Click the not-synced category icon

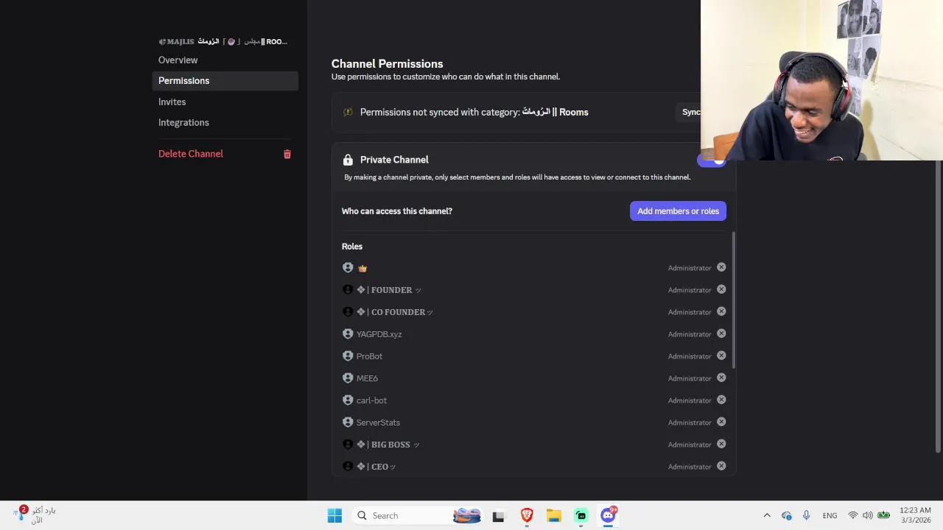click(348, 112)
